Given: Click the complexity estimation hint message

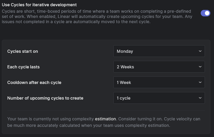Looking at the screenshot, I should coord(104,122).
